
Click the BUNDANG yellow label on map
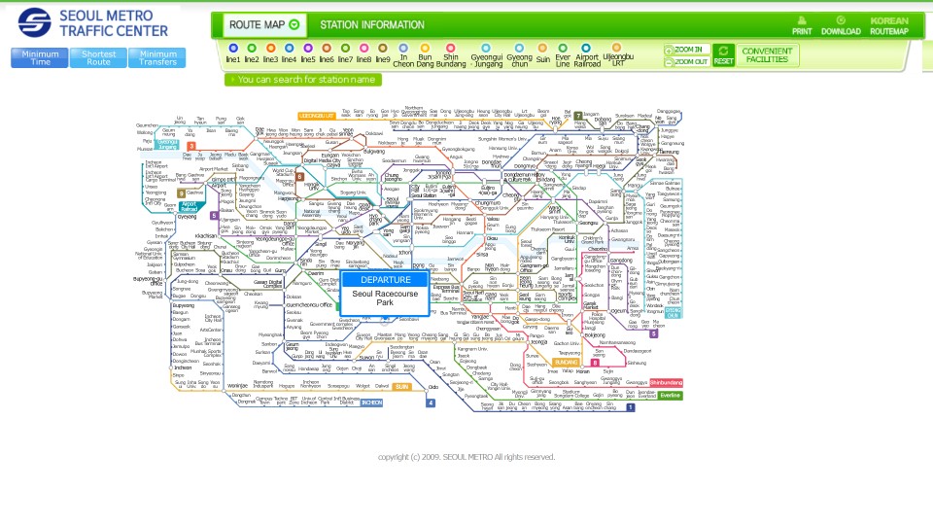566,362
